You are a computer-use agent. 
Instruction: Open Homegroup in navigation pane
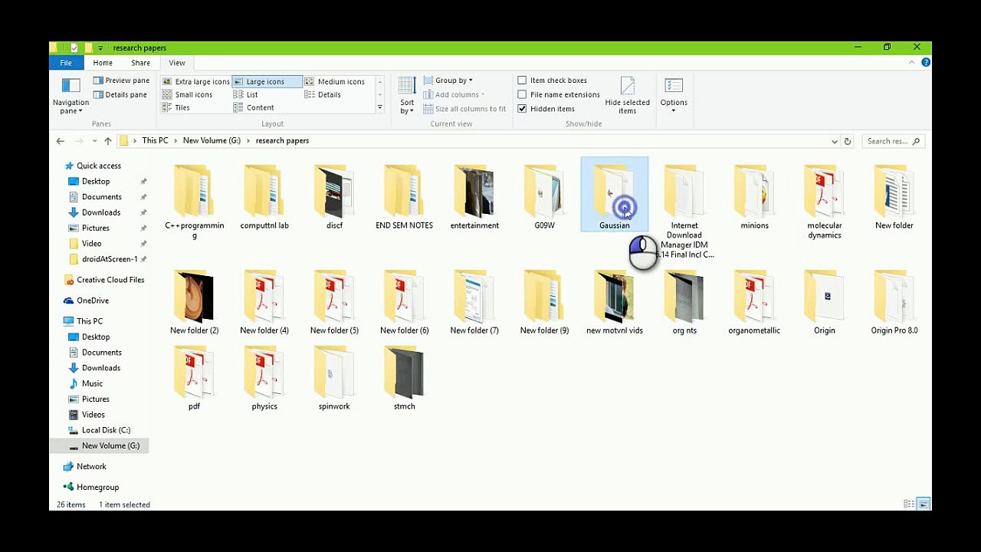pos(91,487)
